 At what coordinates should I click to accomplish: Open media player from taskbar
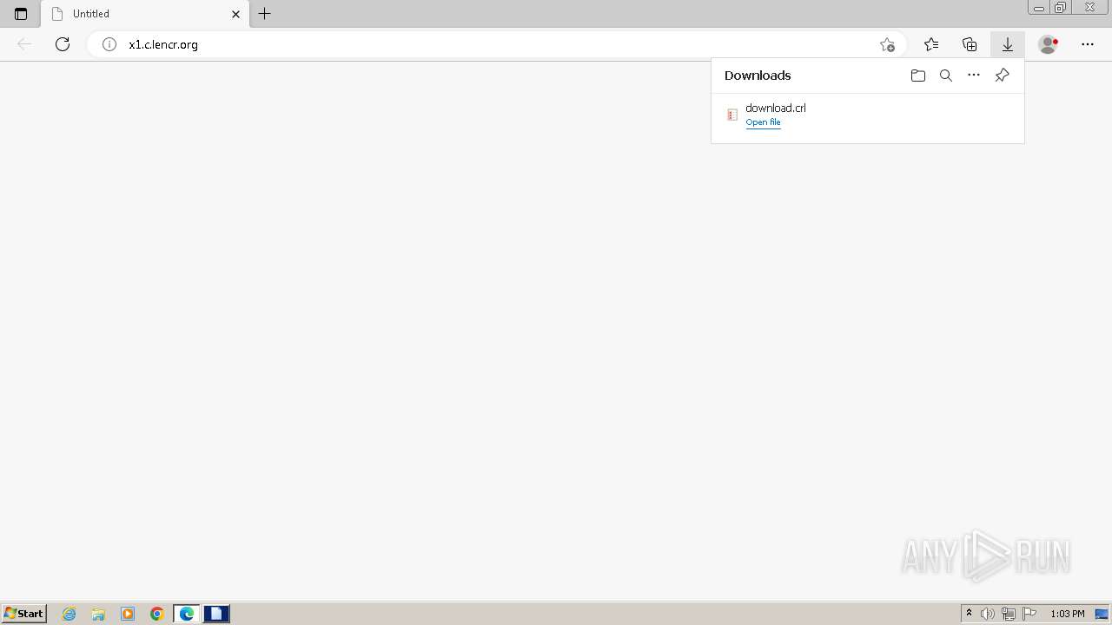(x=128, y=614)
